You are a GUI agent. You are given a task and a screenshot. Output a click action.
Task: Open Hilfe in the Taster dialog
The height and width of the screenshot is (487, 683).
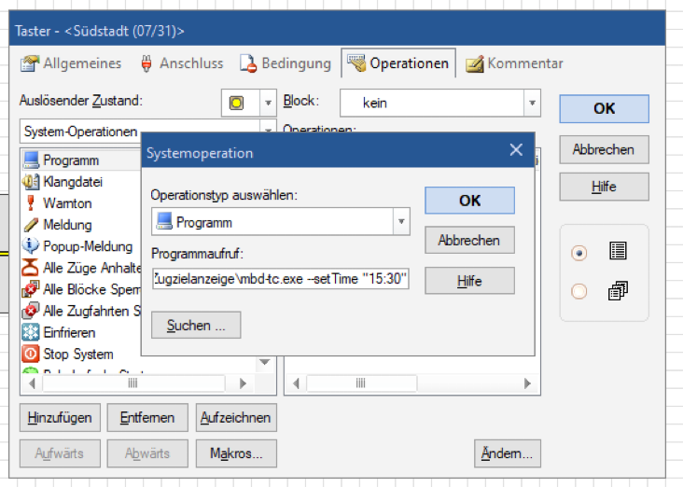point(605,187)
